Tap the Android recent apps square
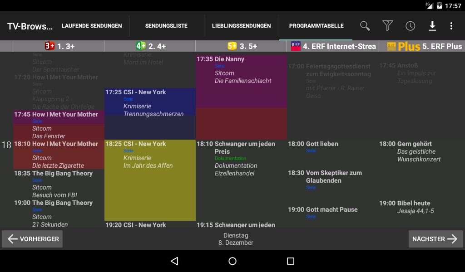The height and width of the screenshot is (272, 465). tap(291, 261)
